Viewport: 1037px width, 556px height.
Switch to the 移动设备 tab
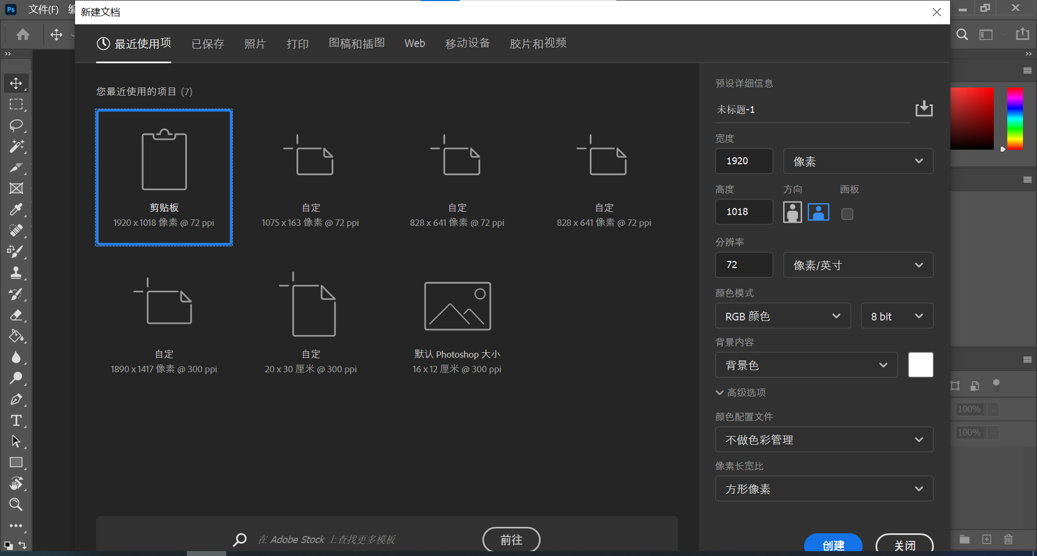click(x=467, y=43)
